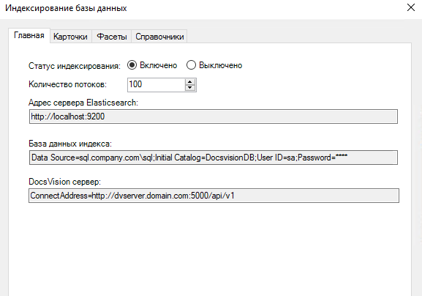Click the DocsVision сервер address field

[x=214, y=196]
